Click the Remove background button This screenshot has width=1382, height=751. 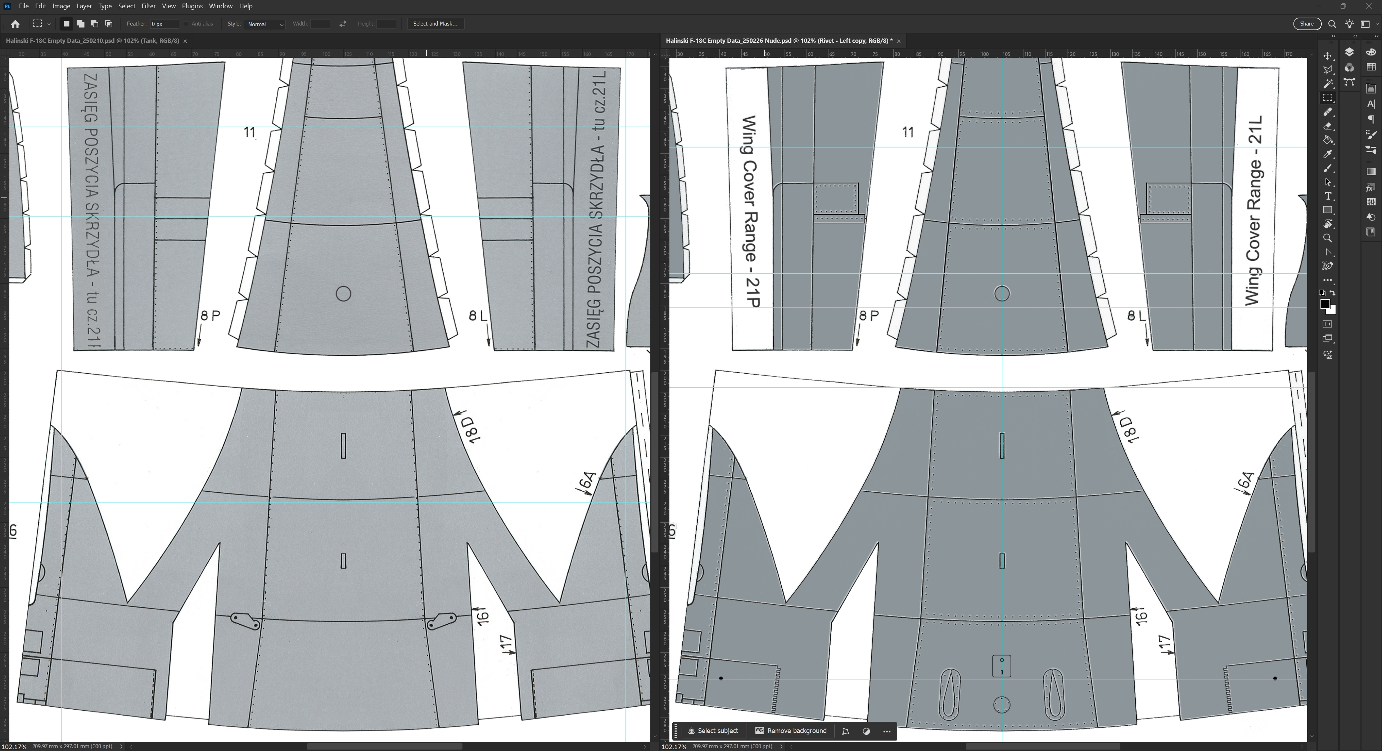791,730
